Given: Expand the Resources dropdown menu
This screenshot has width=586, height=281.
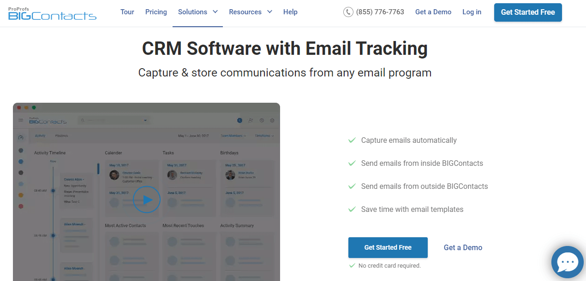Looking at the screenshot, I should click(251, 12).
